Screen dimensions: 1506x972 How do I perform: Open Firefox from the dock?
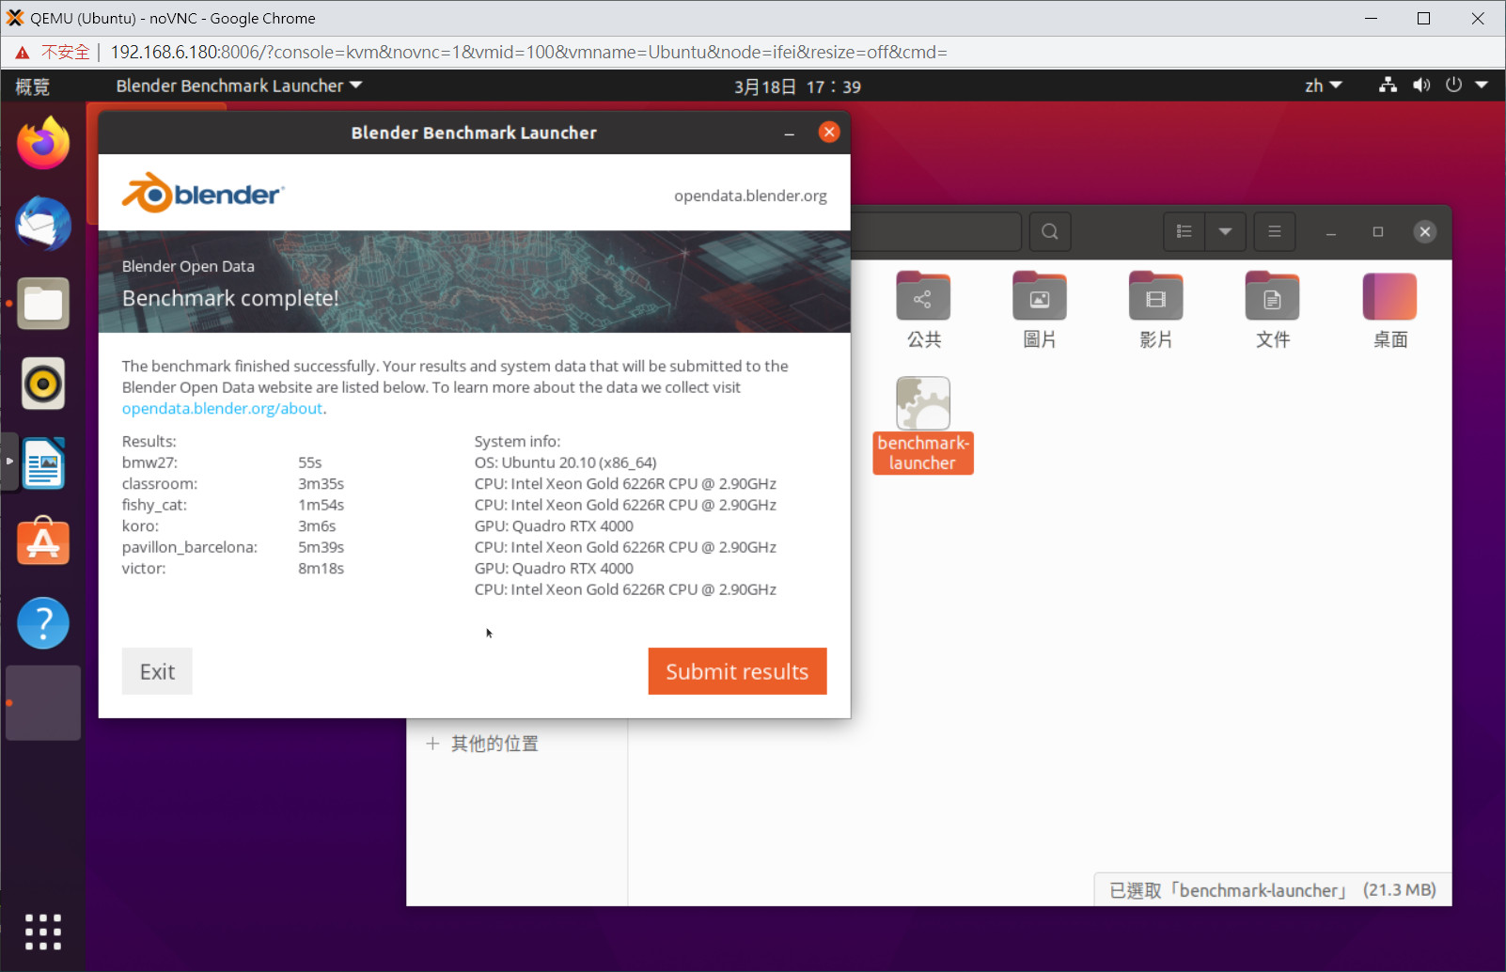43,144
